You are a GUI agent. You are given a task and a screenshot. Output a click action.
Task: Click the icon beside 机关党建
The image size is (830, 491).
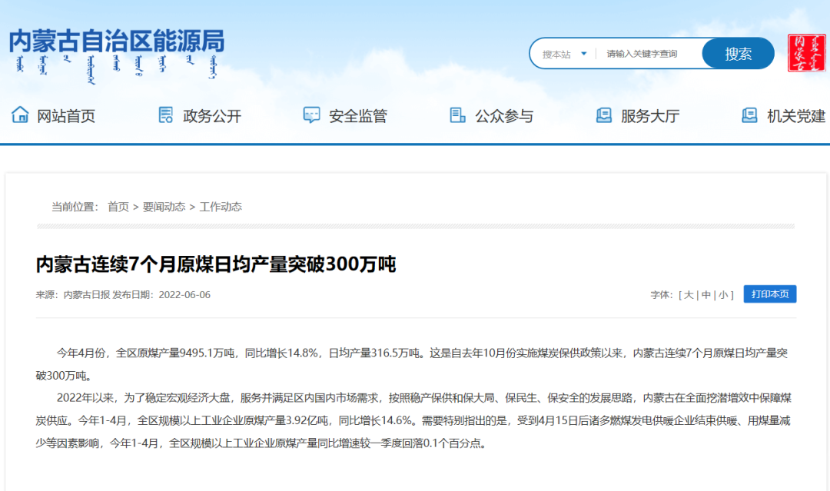[749, 115]
